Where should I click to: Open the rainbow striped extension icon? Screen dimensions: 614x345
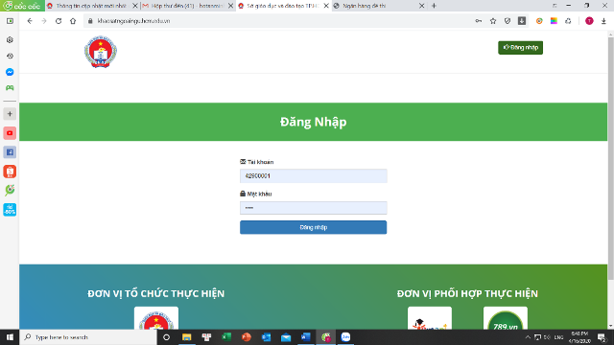pyautogui.click(x=554, y=21)
